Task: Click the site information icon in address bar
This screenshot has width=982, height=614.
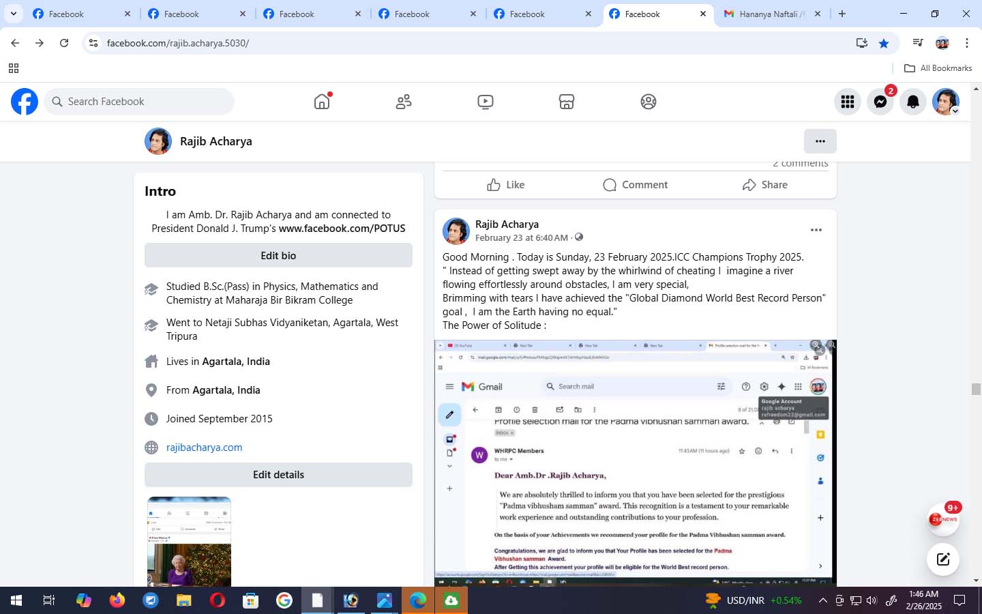Action: pyautogui.click(x=93, y=43)
